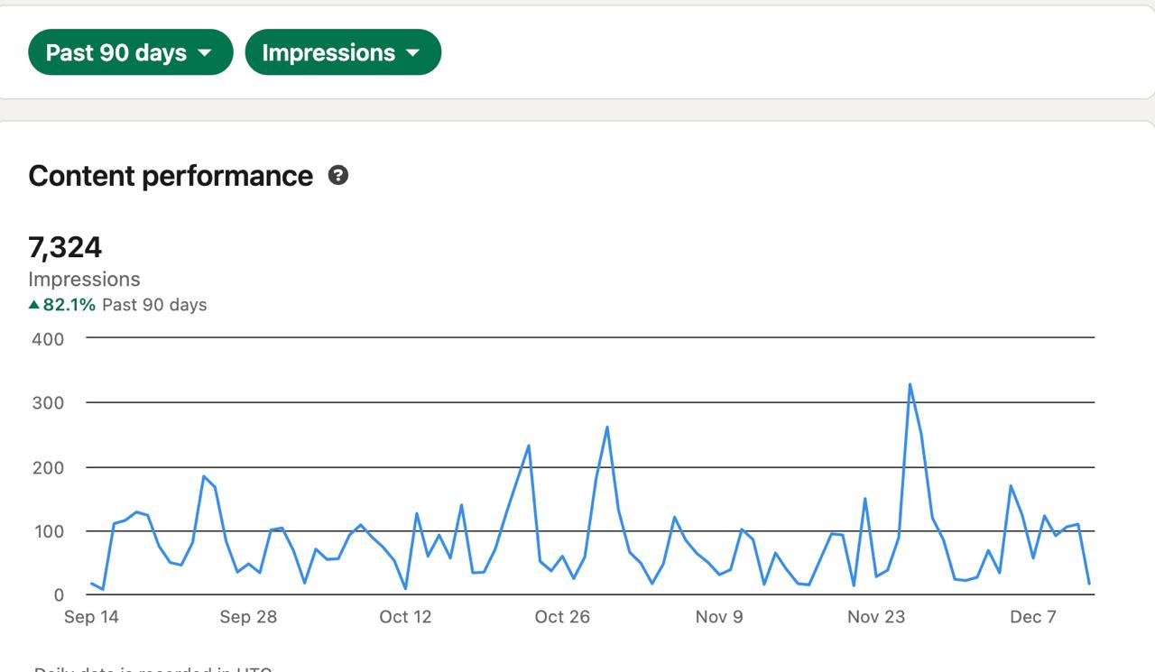The width and height of the screenshot is (1155, 672).
Task: Click the 400 y-axis value
Action: coord(47,339)
